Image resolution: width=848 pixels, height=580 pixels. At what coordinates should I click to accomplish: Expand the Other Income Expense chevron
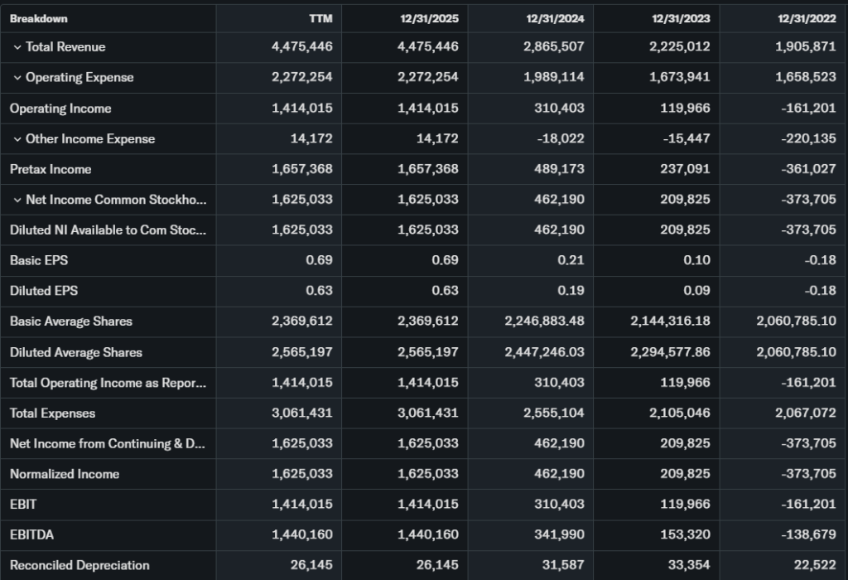point(17,139)
